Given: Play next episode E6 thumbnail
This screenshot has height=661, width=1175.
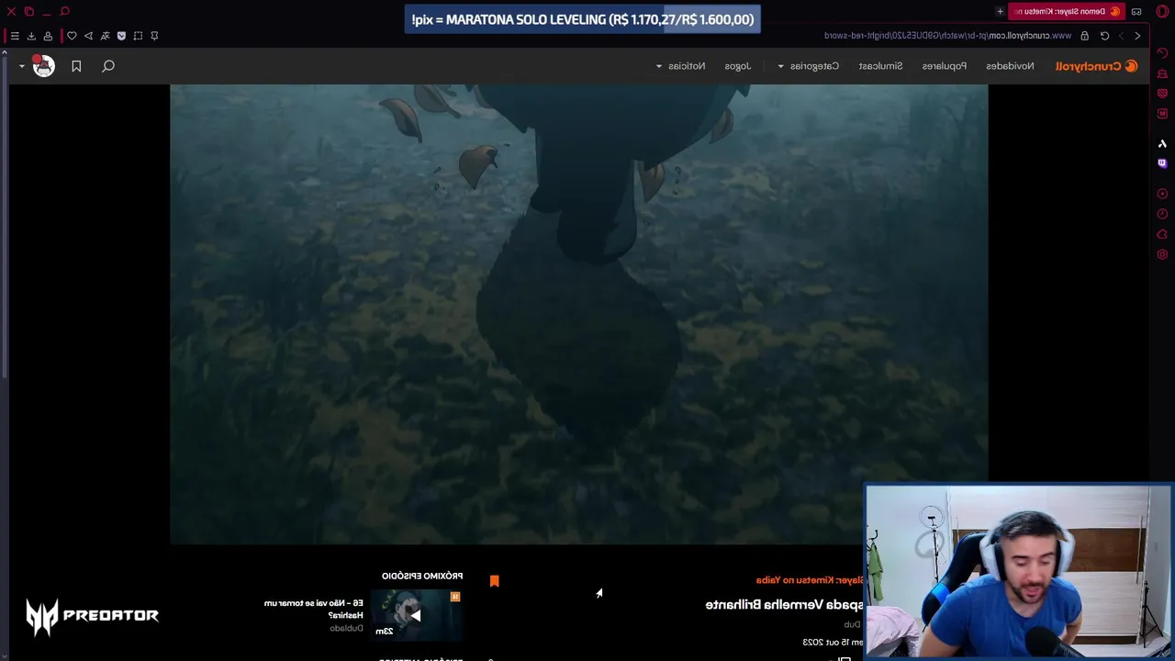Looking at the screenshot, I should [416, 614].
